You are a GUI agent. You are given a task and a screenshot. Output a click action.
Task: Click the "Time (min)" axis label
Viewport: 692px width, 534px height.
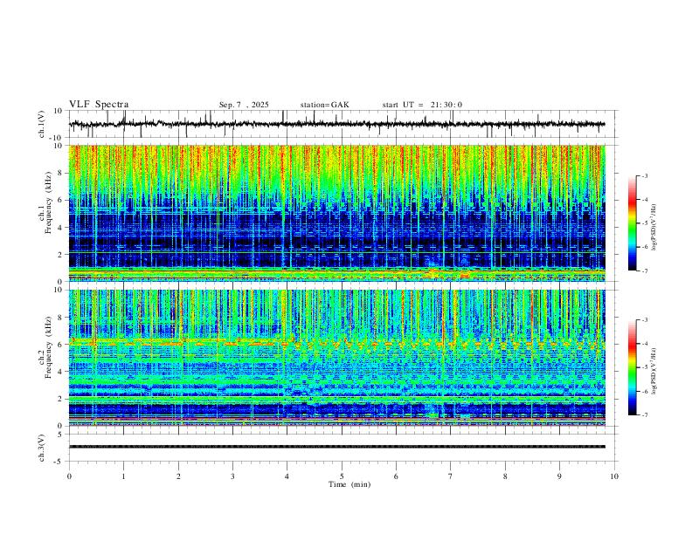pyautogui.click(x=349, y=484)
